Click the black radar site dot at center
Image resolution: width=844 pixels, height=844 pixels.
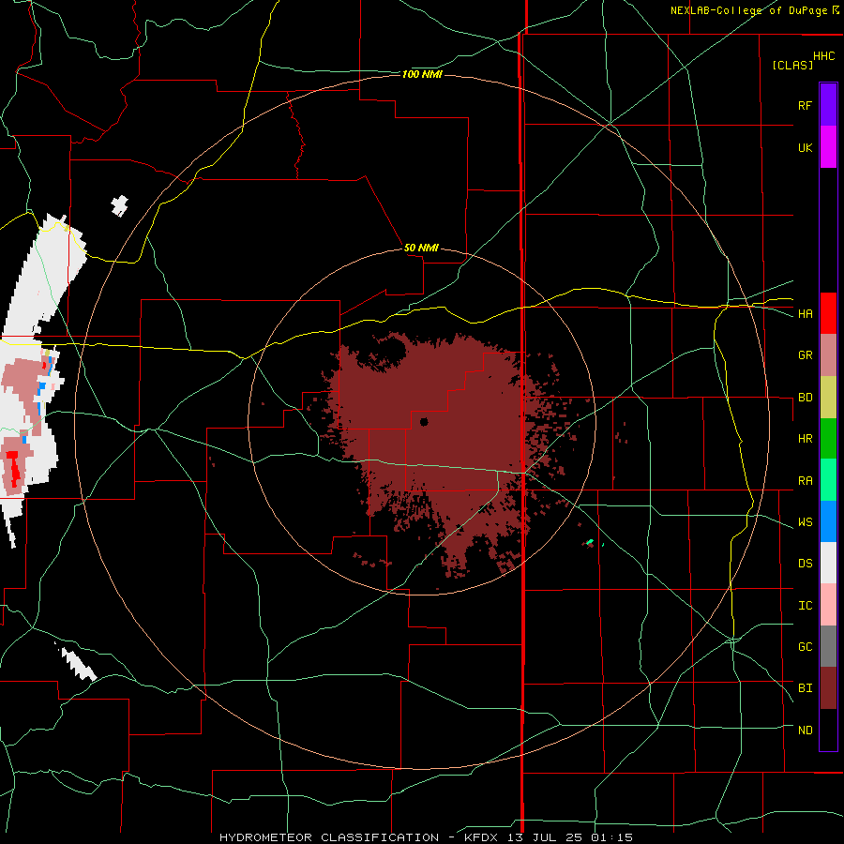coord(424,422)
